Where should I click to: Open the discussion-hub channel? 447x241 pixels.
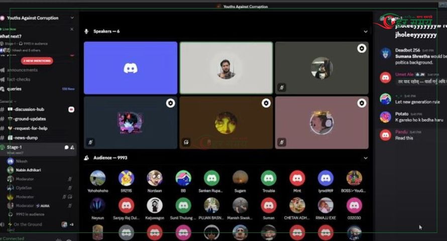(30, 109)
